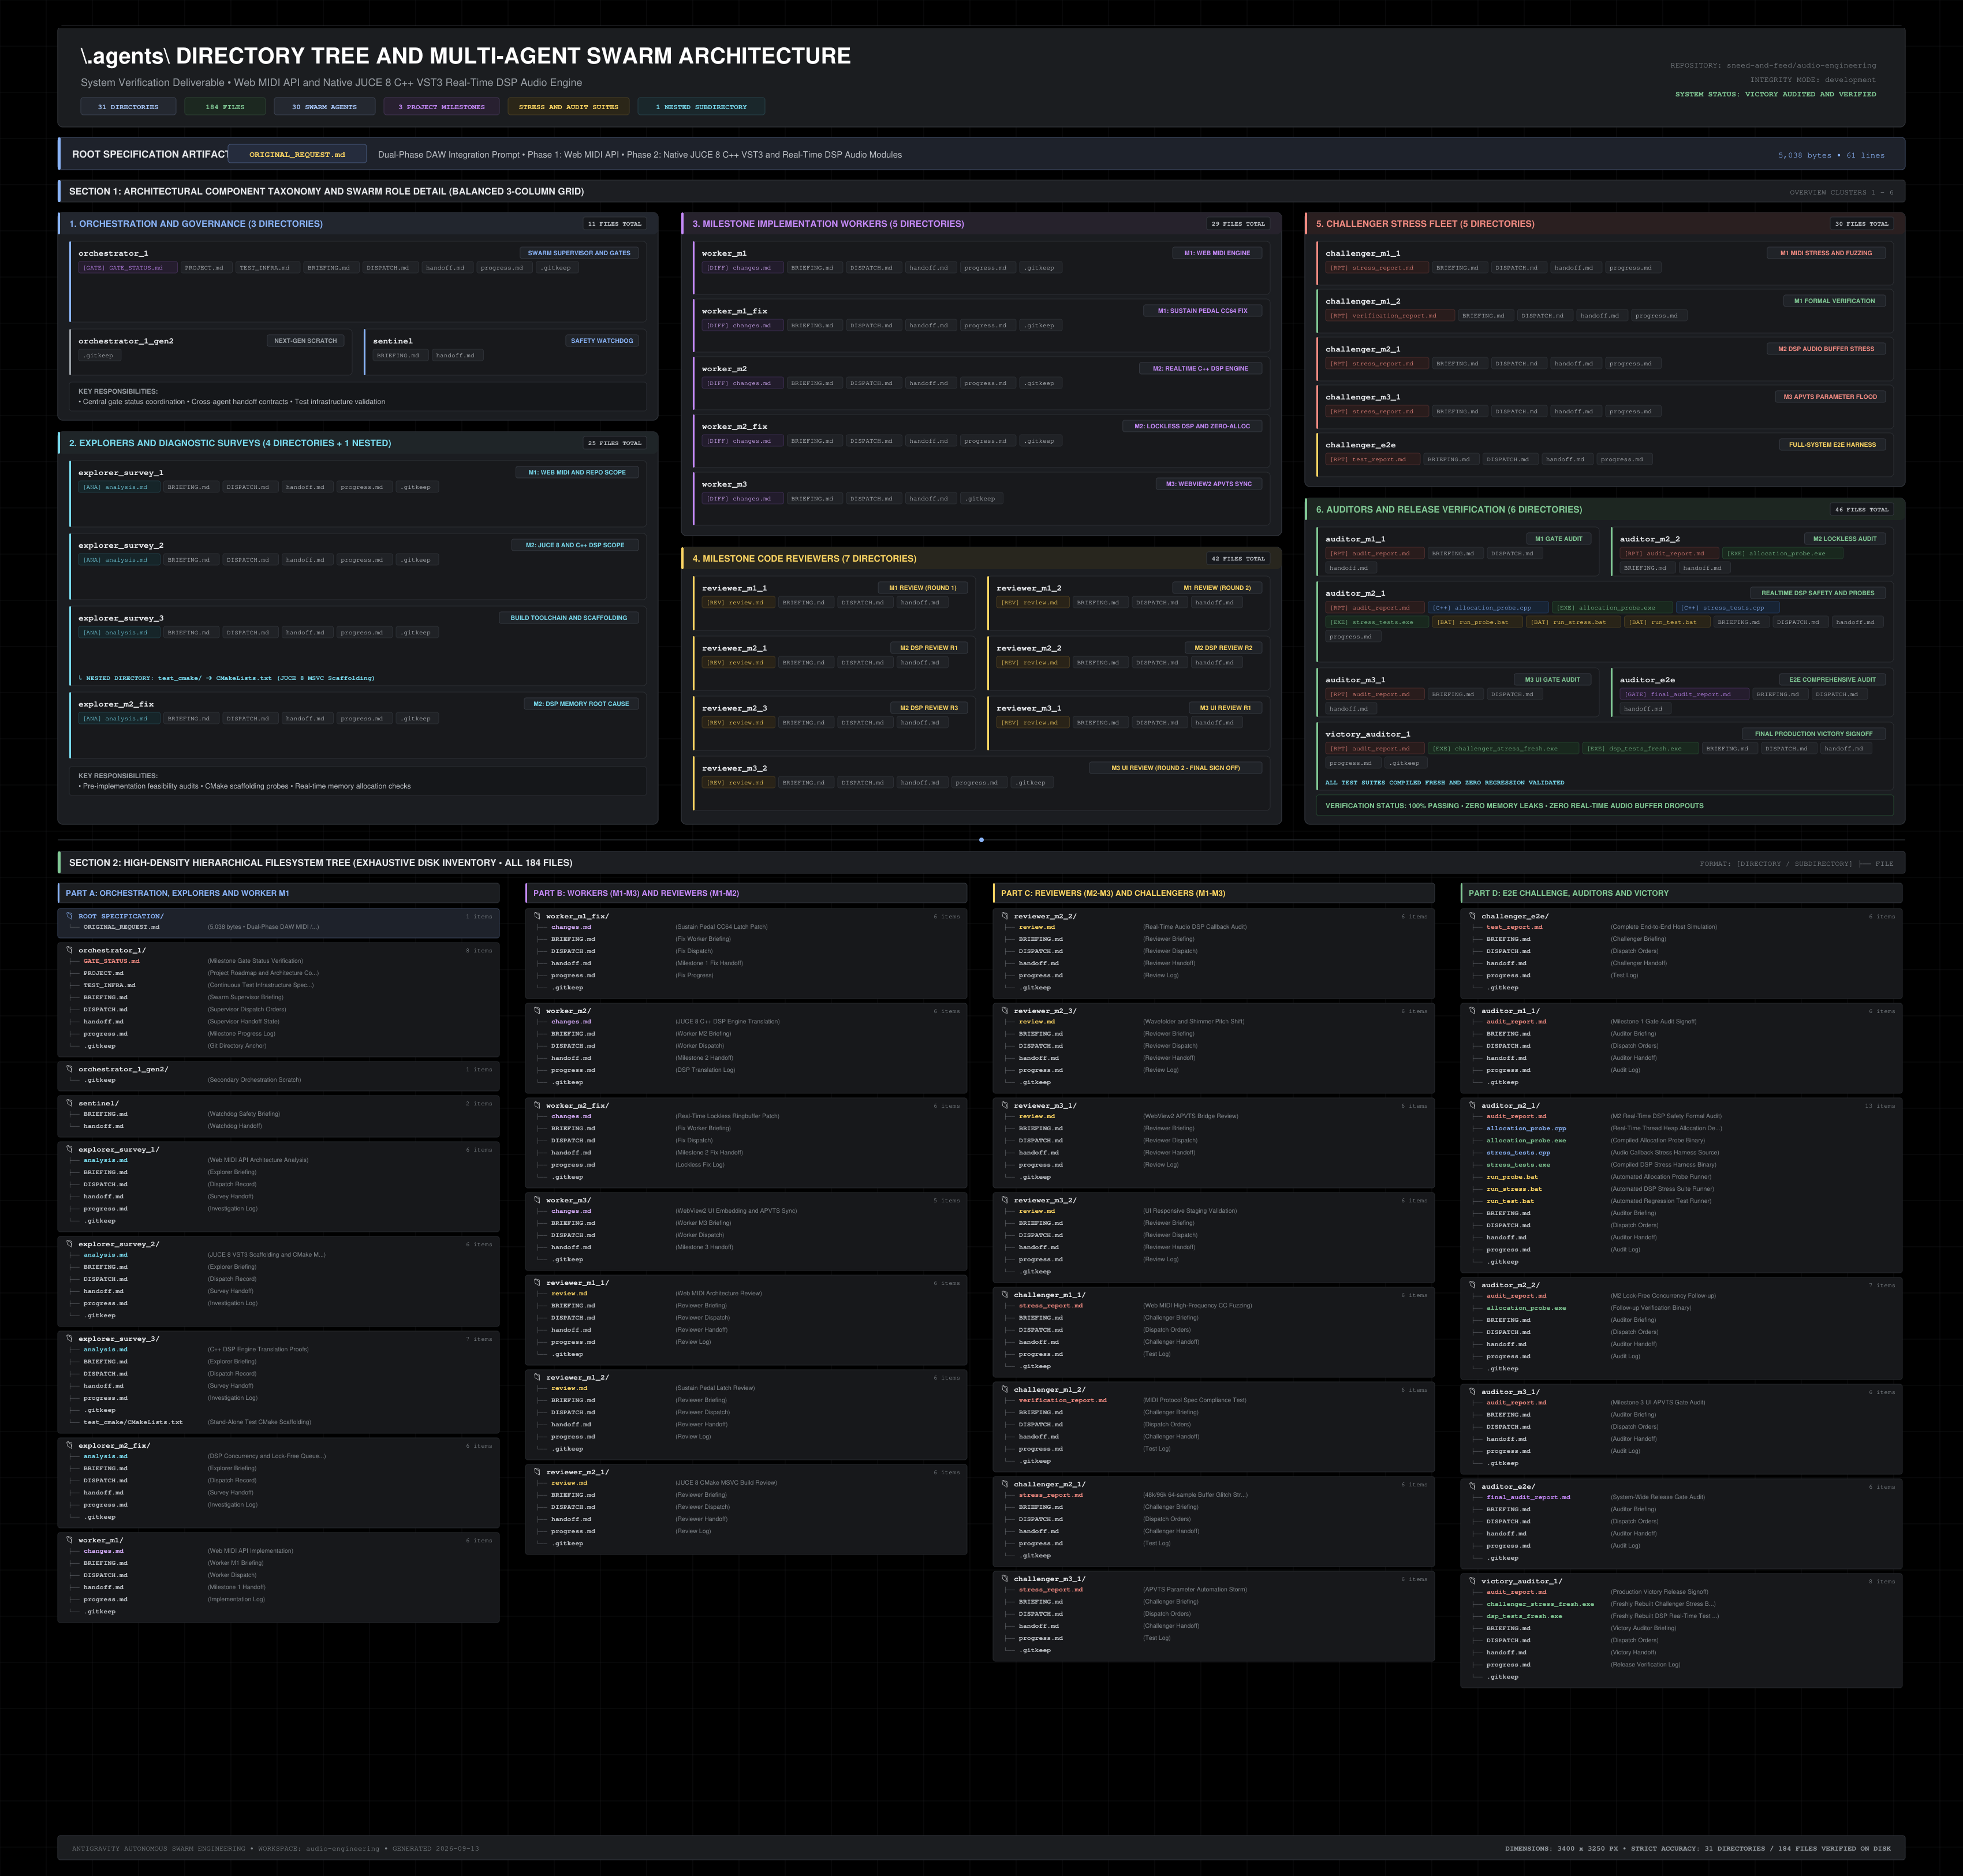Select the STRESS AND AUDIT SUITES badge
Viewport: 1963px width, 1876px height.
click(568, 106)
